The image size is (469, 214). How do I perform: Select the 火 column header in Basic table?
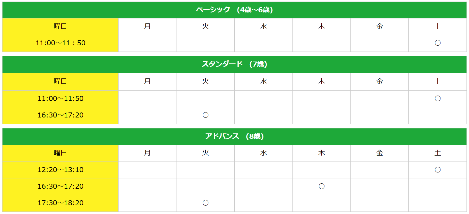(205, 27)
